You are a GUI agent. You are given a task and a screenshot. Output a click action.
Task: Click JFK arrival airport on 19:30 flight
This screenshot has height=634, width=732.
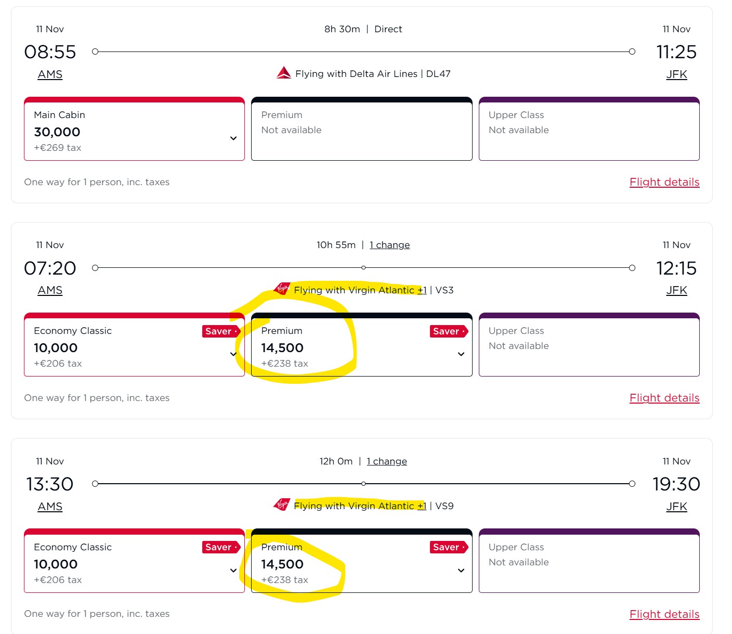pyautogui.click(x=676, y=507)
